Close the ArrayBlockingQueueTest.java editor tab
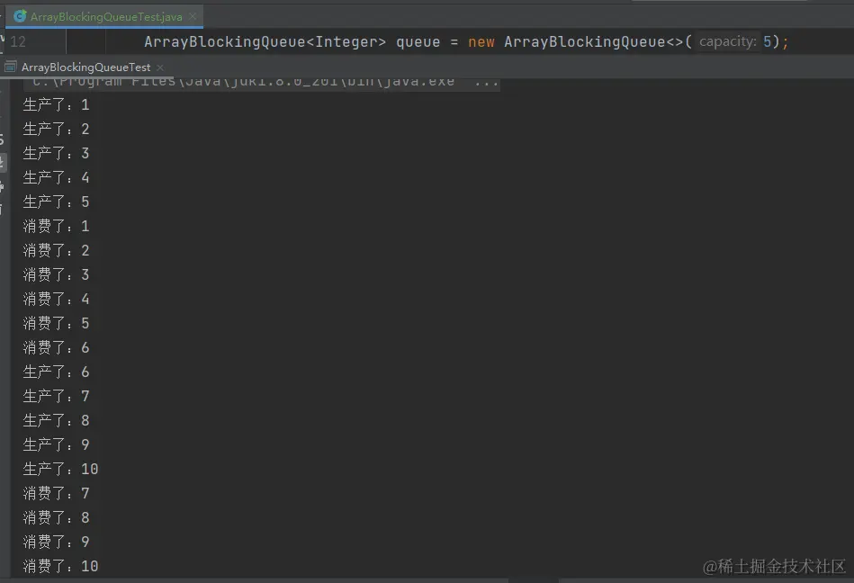 193,17
